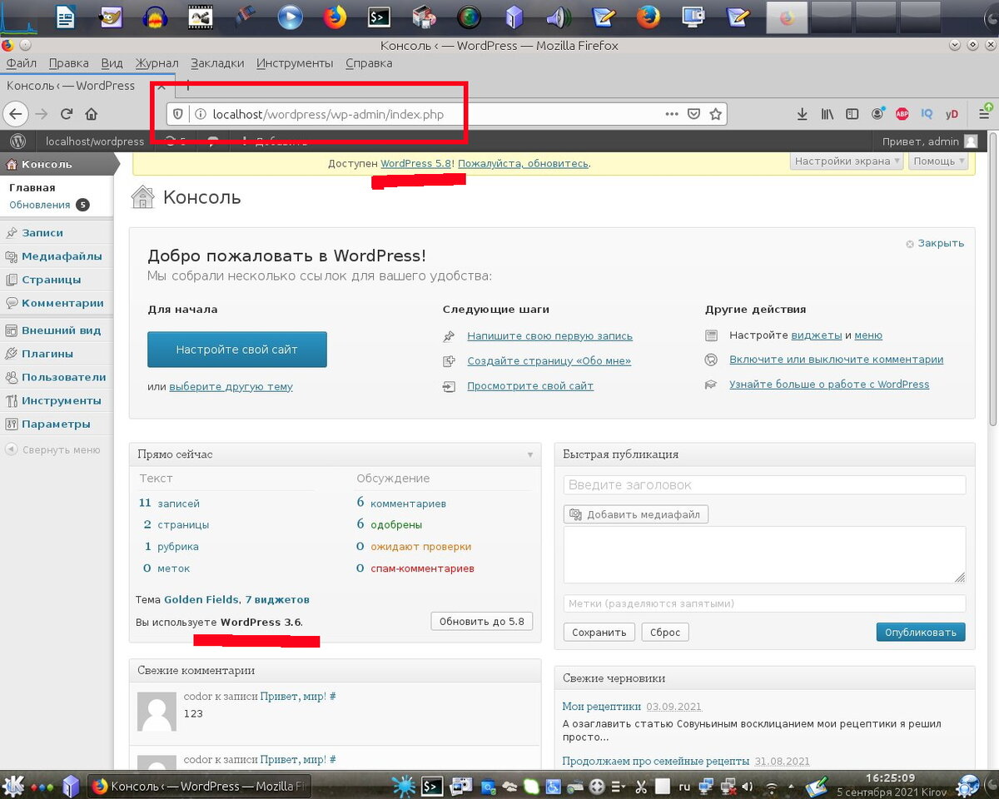Save page to Pocket icon
The height and width of the screenshot is (799, 999).
[693, 114]
